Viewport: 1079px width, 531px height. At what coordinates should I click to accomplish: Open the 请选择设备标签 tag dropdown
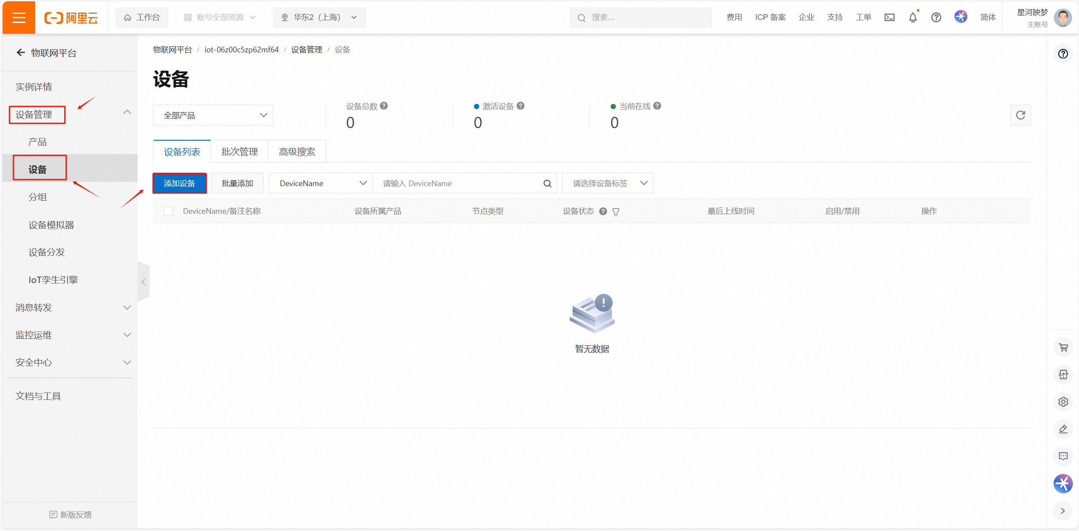(607, 183)
